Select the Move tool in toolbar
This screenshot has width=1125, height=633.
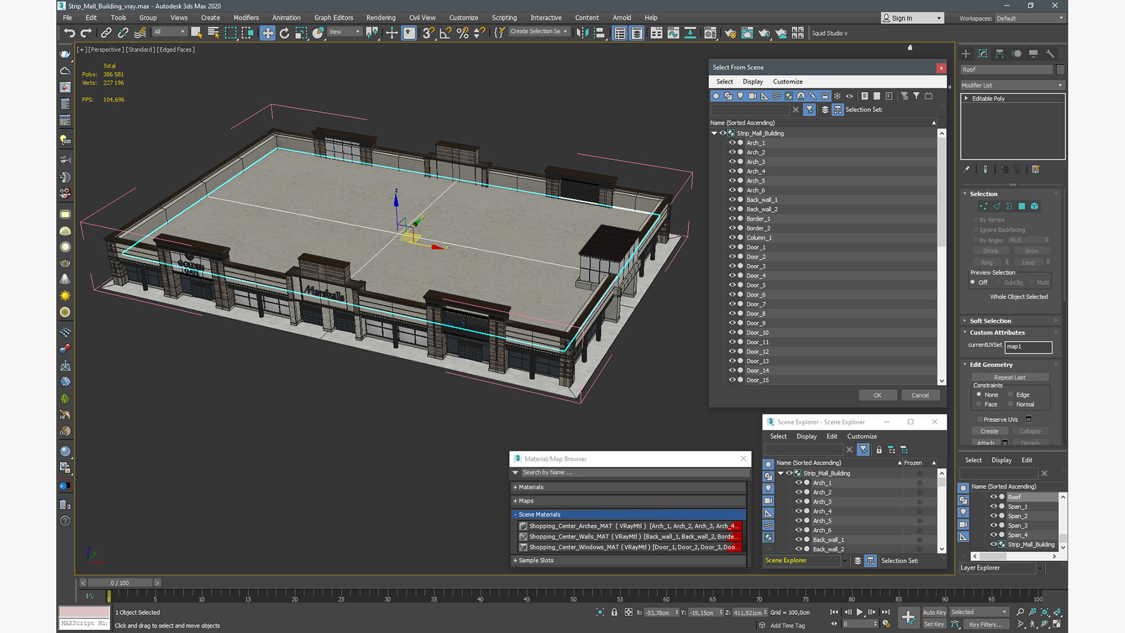267,32
